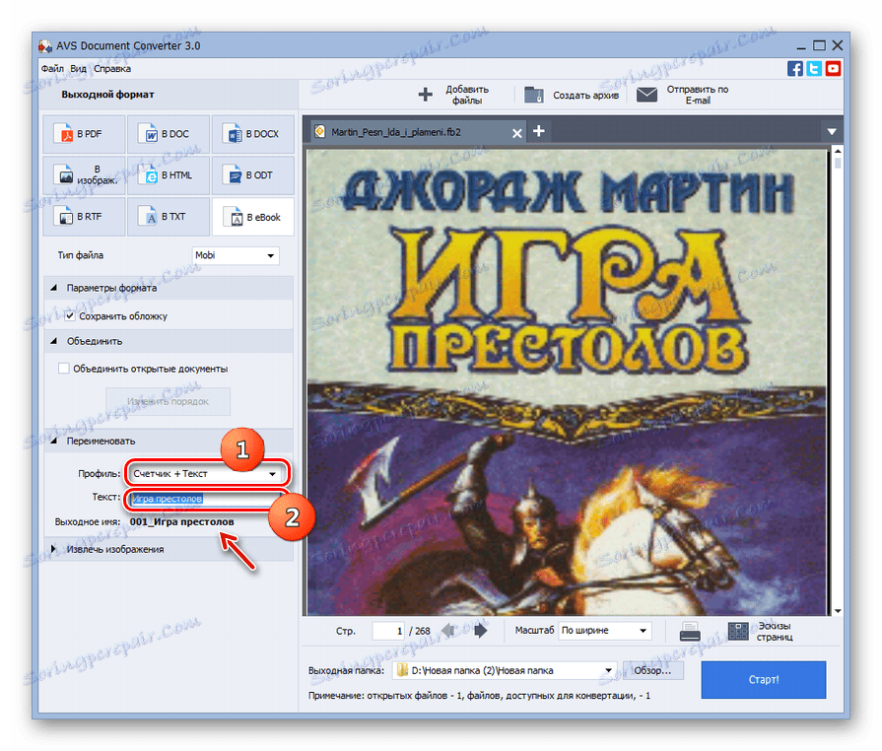Go to the previous page arrow

[x=448, y=631]
